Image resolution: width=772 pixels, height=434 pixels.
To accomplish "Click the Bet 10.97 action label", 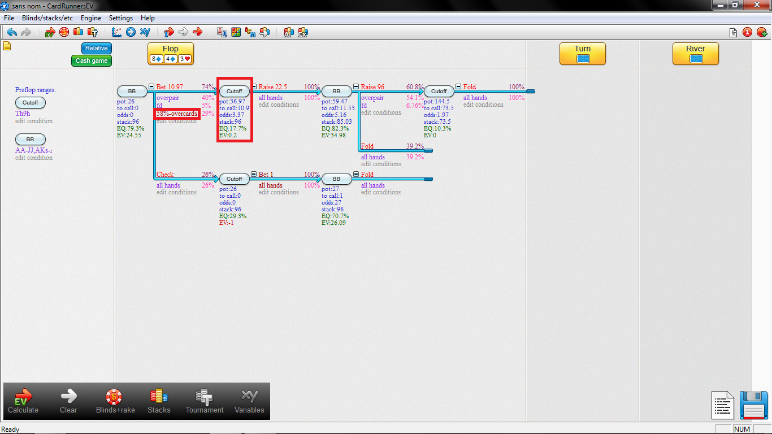I will [x=170, y=87].
